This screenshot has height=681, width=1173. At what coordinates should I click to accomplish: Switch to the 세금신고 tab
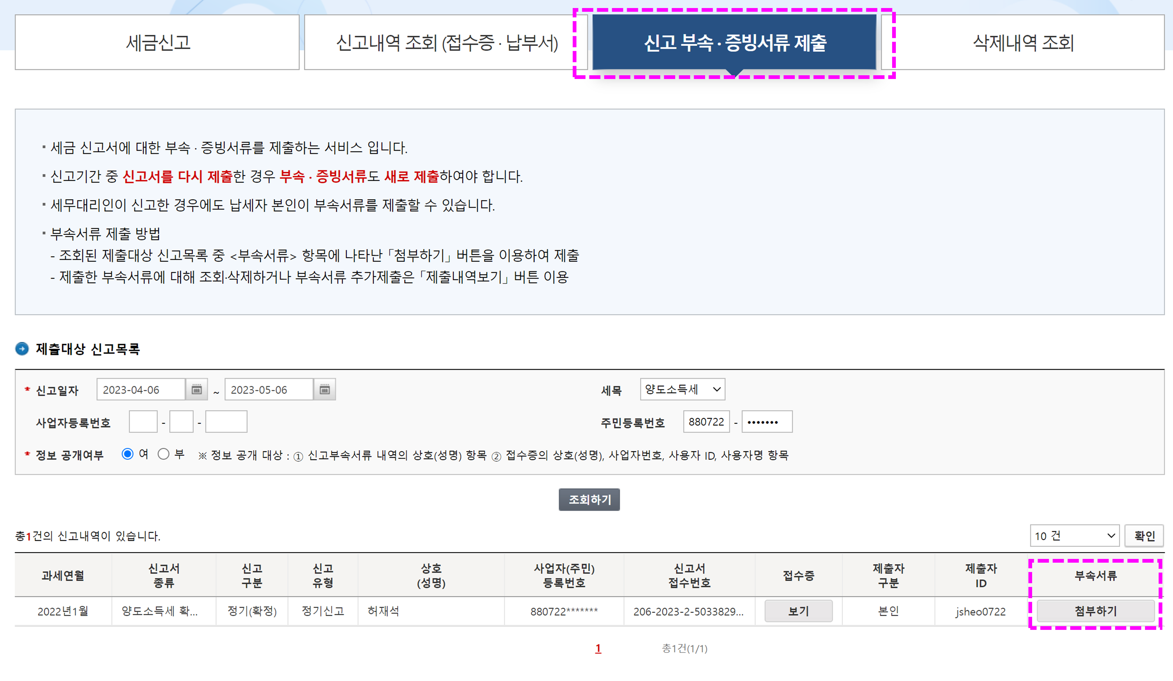click(157, 42)
